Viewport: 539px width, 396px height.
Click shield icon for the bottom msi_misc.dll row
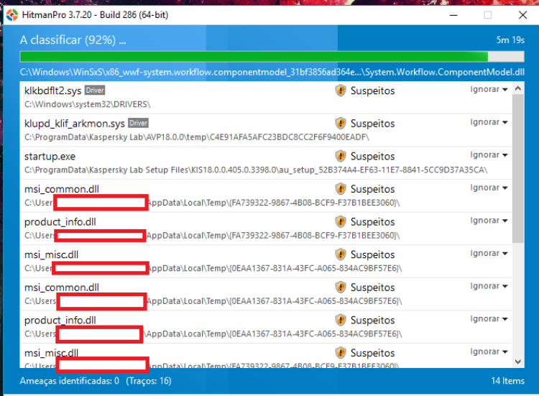341,353
